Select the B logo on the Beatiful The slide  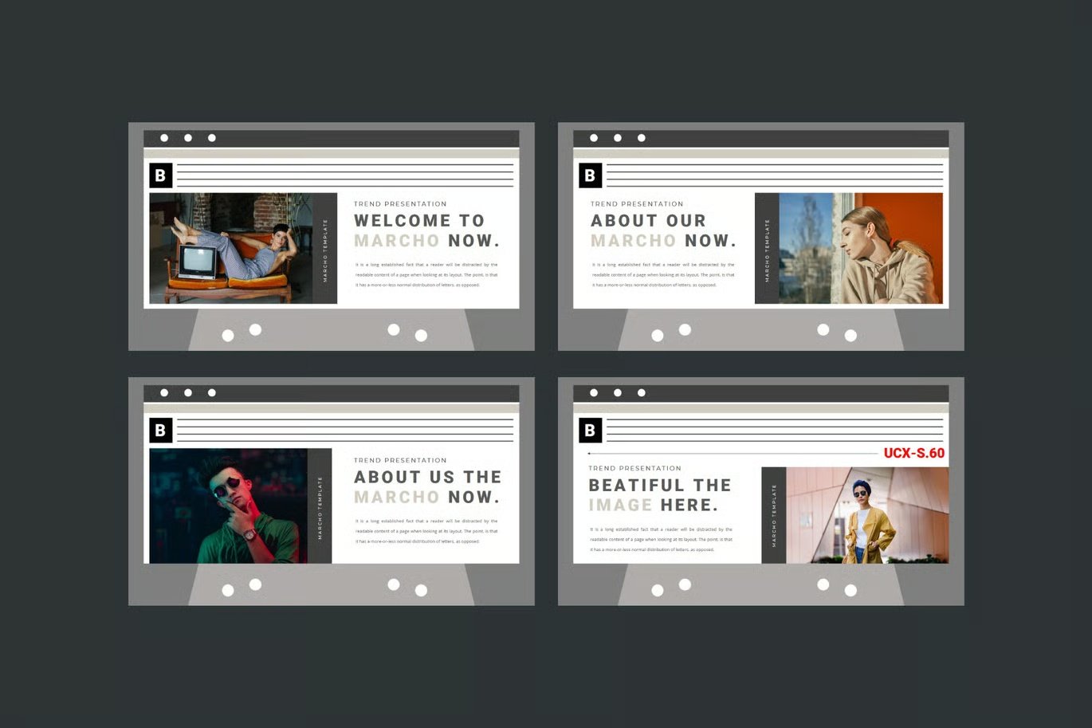coord(590,431)
